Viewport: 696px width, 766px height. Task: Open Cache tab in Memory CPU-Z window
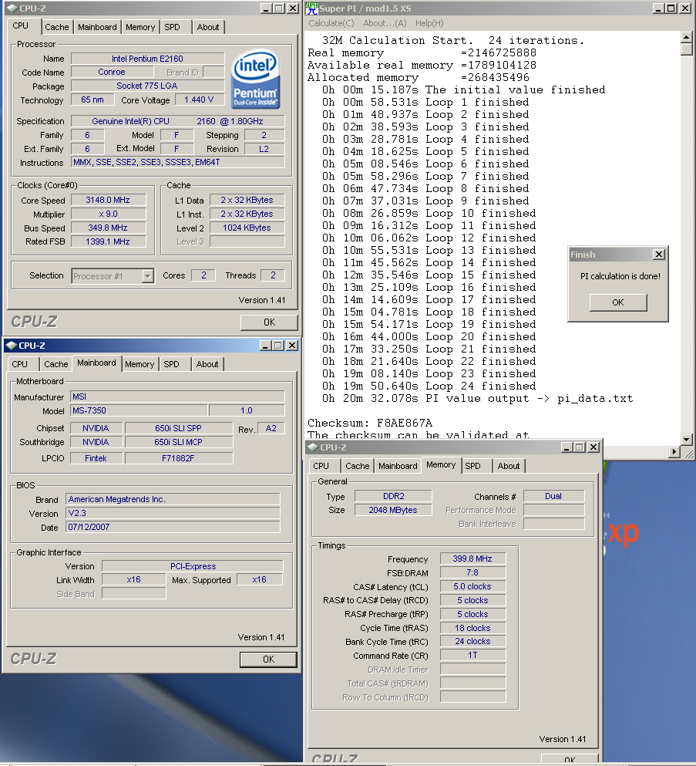coord(358,466)
